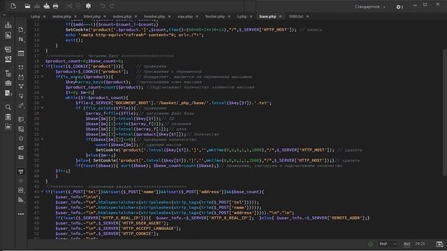Click the table grid icon below search icon
Image resolution: width=447 pixels, height=251 pixels.
pyautogui.click(x=8, y=117)
